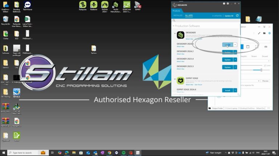The height and width of the screenshot is (156, 279).
Task: Switch to the INSTALLED tab
Action: tap(178, 16)
